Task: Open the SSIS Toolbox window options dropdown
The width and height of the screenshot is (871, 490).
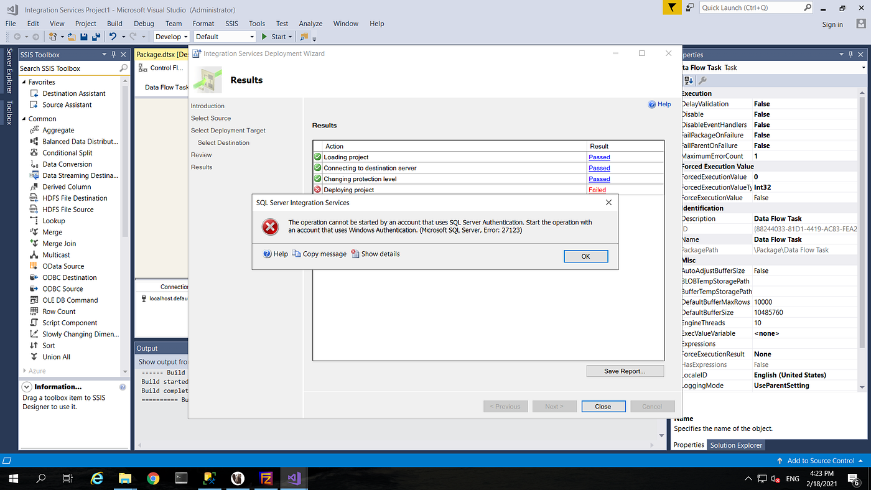Action: coord(105,55)
